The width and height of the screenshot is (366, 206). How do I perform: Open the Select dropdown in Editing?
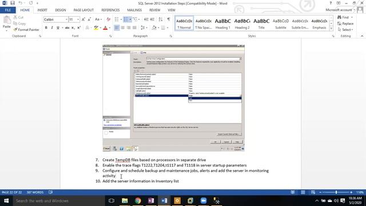[x=345, y=30]
